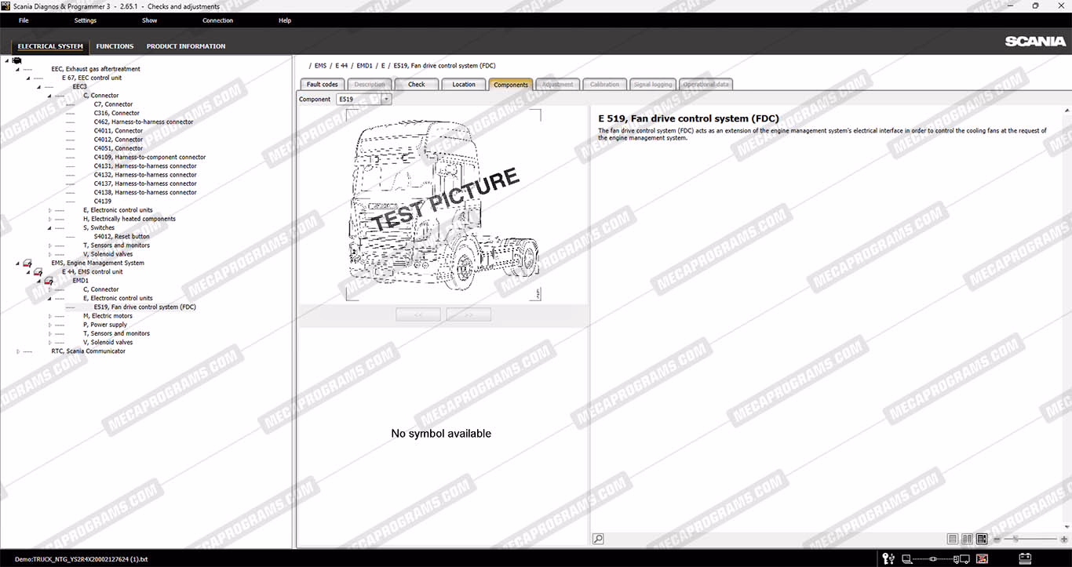Click the crossed-out red status bar icon

click(982, 559)
